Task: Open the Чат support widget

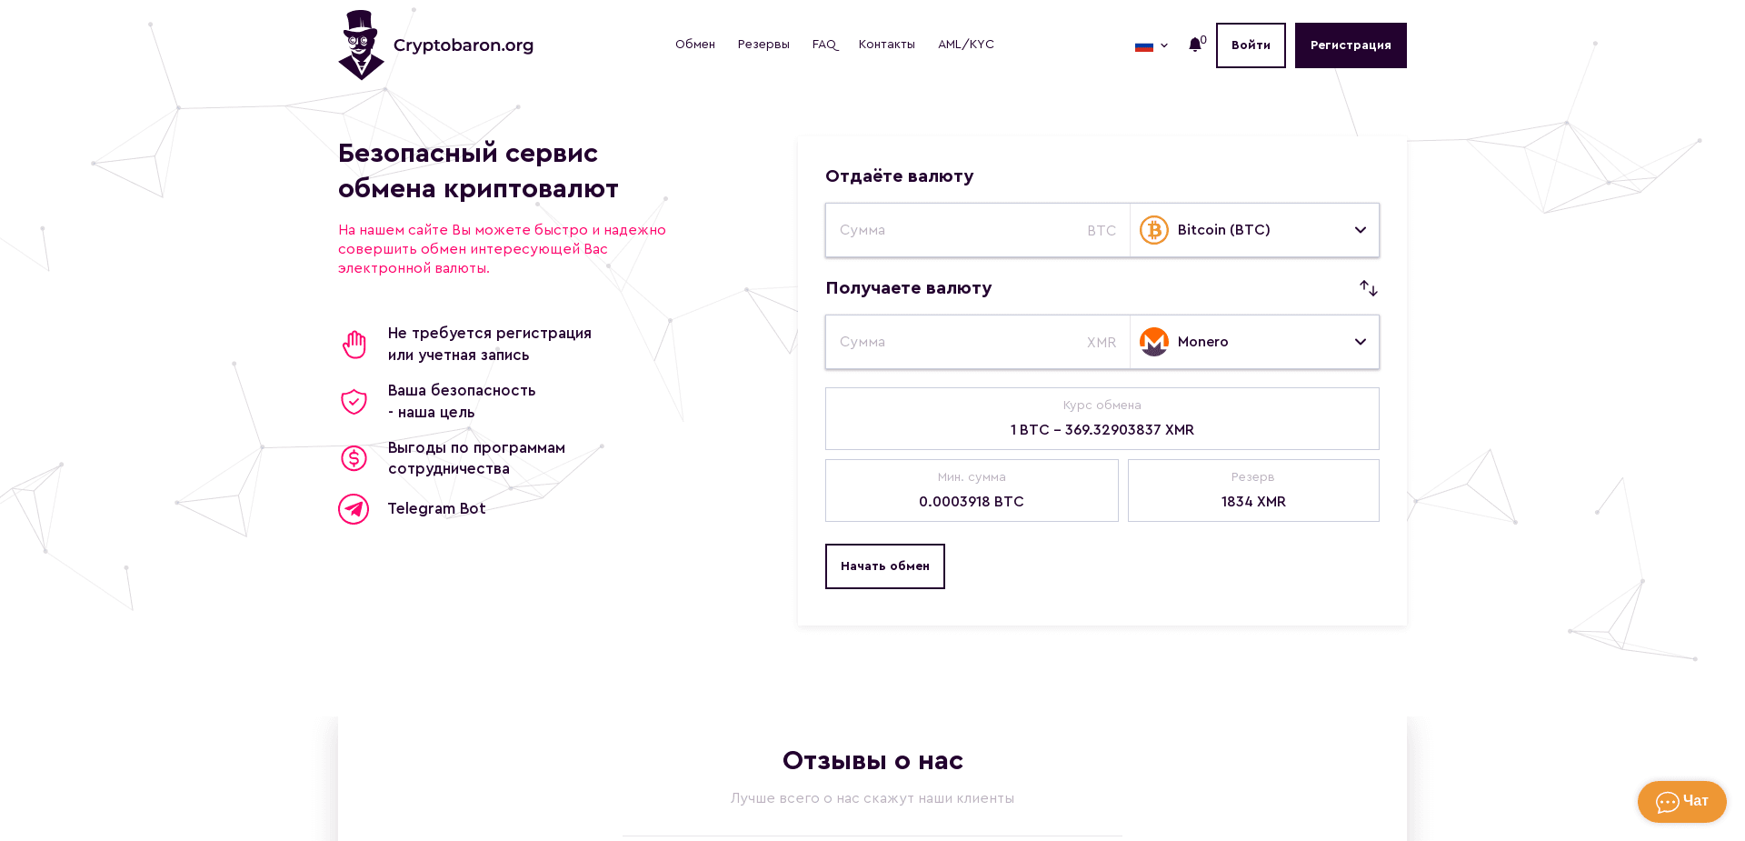Action: (1680, 801)
